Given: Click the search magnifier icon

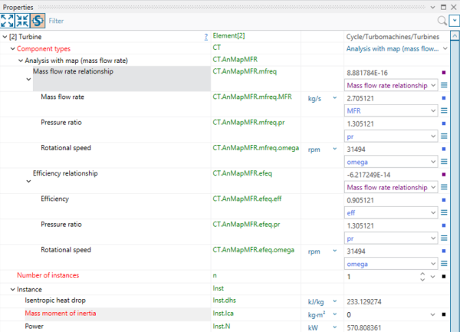Looking at the screenshot, I should pos(442,21).
